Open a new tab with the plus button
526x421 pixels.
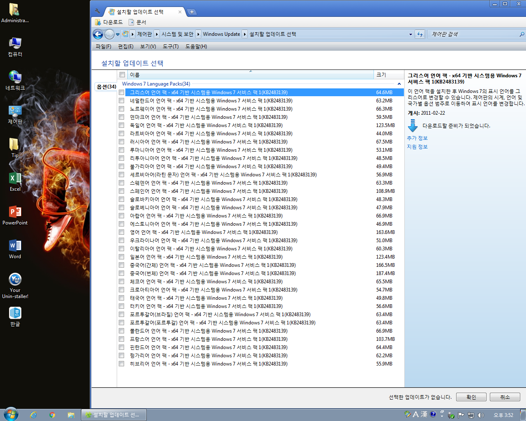(x=191, y=12)
